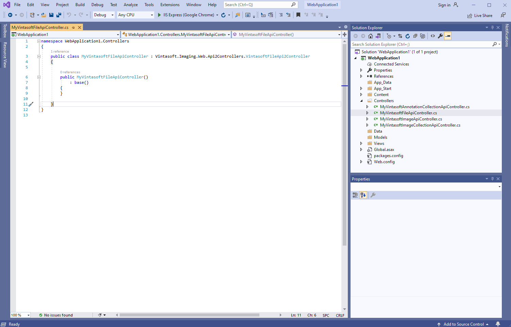Image resolution: width=511 pixels, height=327 pixels.
Task: Open the Debug configuration dropdown
Action: point(104,15)
